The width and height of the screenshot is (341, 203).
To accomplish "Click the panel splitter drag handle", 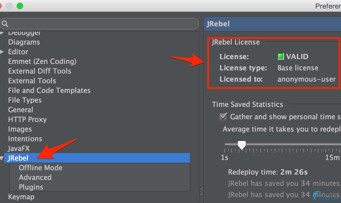I will tap(201, 191).
